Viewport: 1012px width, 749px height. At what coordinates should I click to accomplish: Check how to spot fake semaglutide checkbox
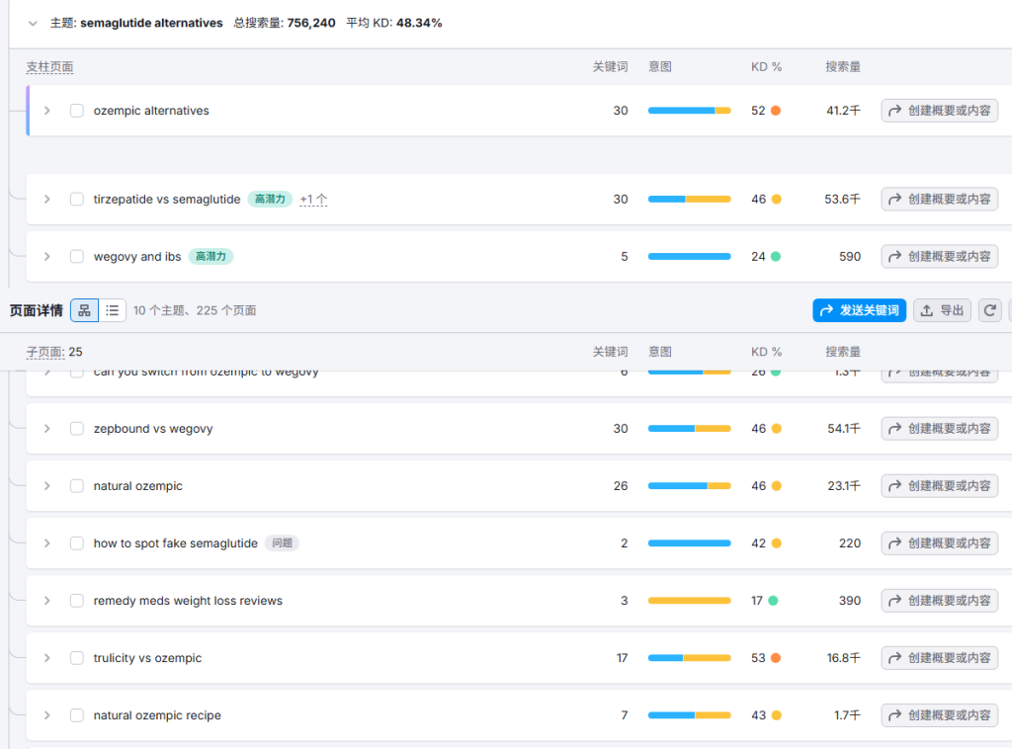(77, 543)
